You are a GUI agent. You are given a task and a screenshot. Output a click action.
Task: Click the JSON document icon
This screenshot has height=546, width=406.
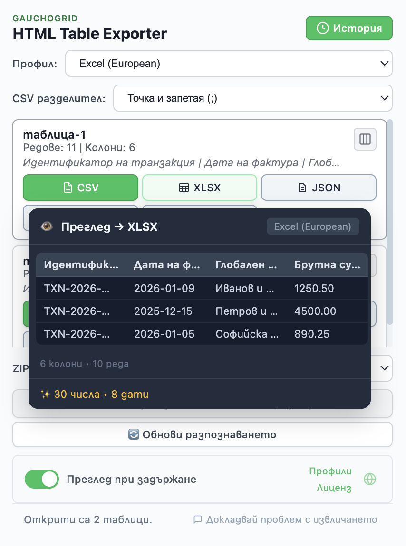coord(302,188)
